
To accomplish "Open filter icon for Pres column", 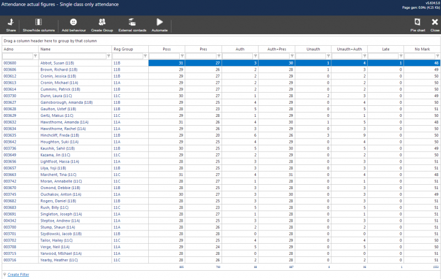I will [x=219, y=56].
